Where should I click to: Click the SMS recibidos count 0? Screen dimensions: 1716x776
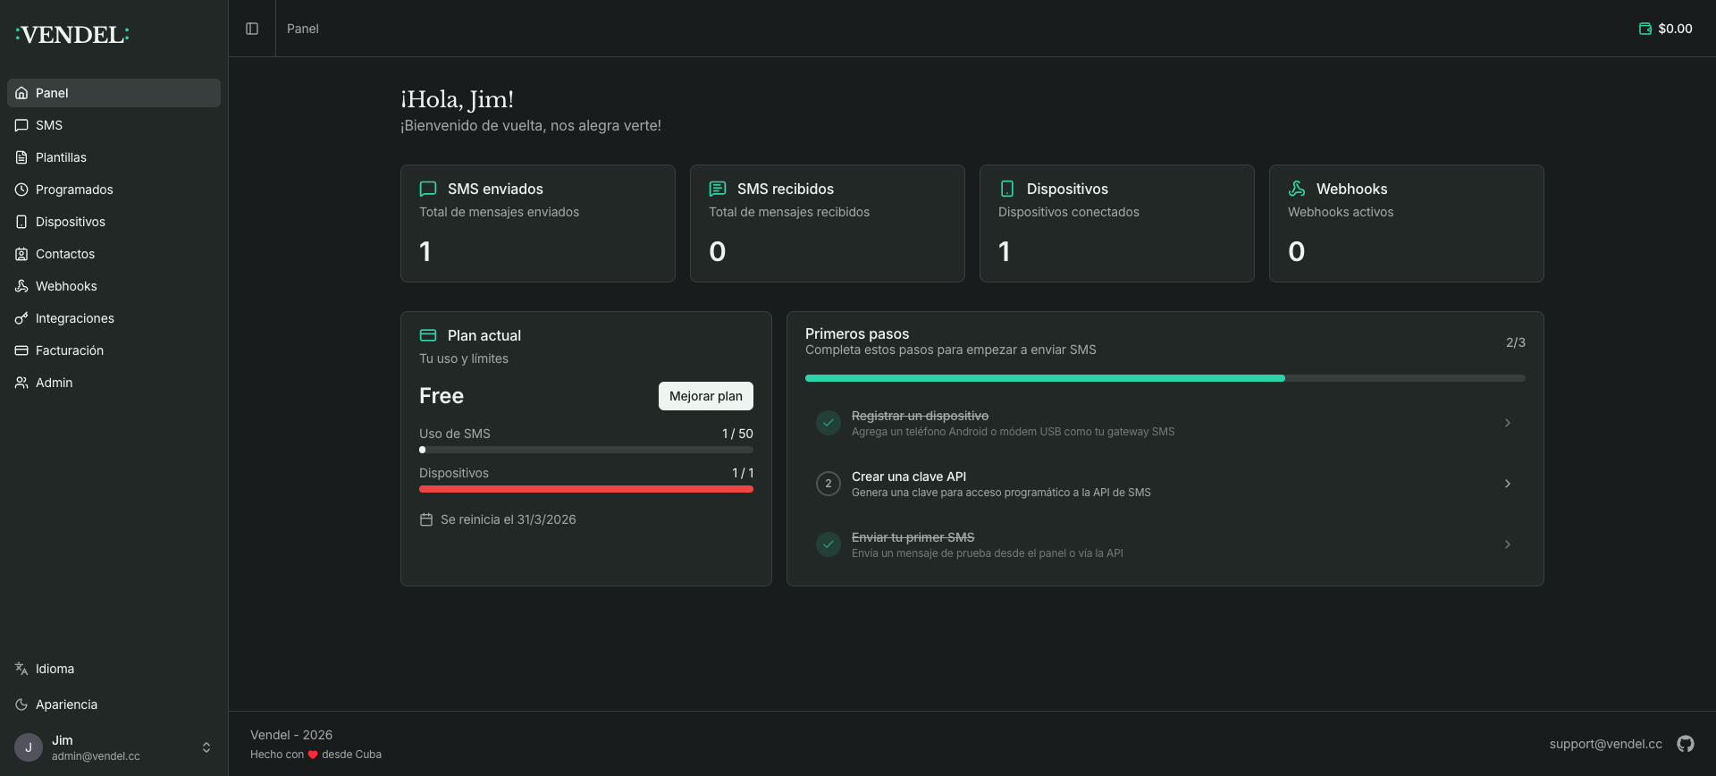[718, 251]
